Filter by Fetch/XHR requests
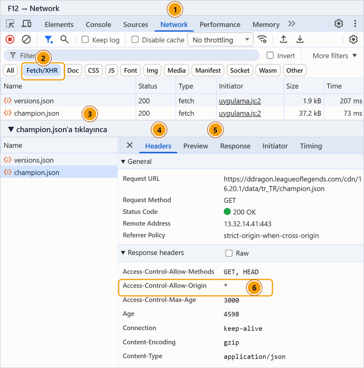The width and height of the screenshot is (364, 368). pyautogui.click(x=42, y=70)
